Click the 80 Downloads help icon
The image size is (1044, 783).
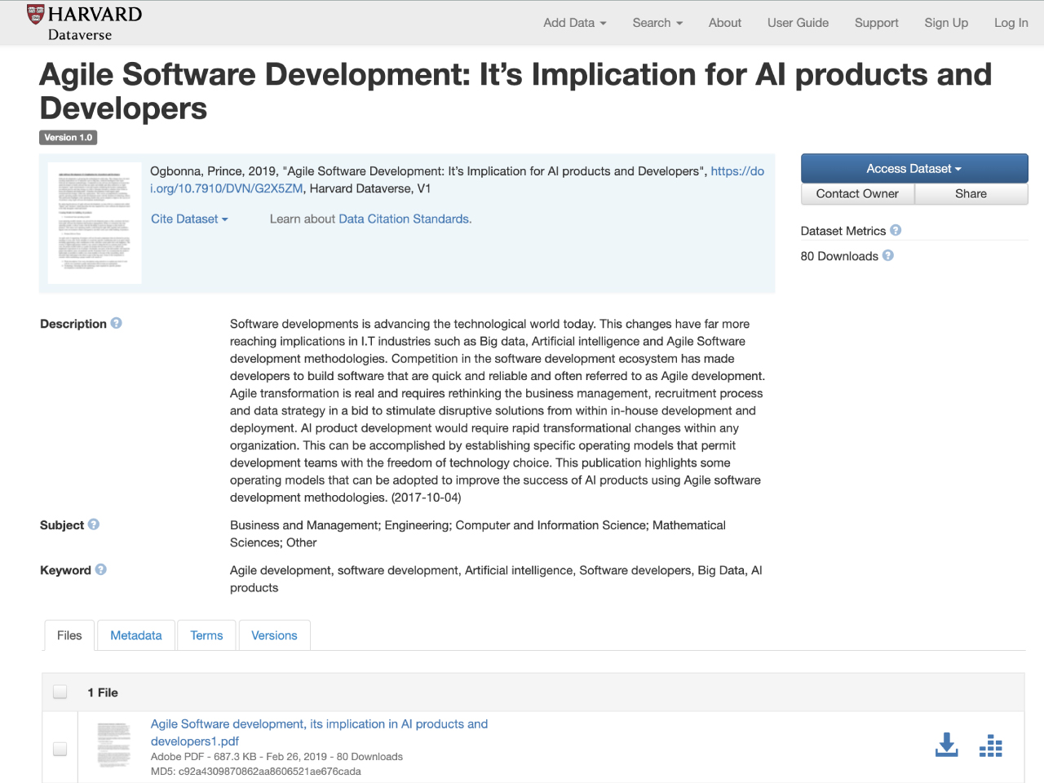888,255
